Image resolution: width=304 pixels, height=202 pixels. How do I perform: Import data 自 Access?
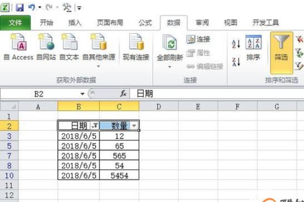click(x=18, y=47)
